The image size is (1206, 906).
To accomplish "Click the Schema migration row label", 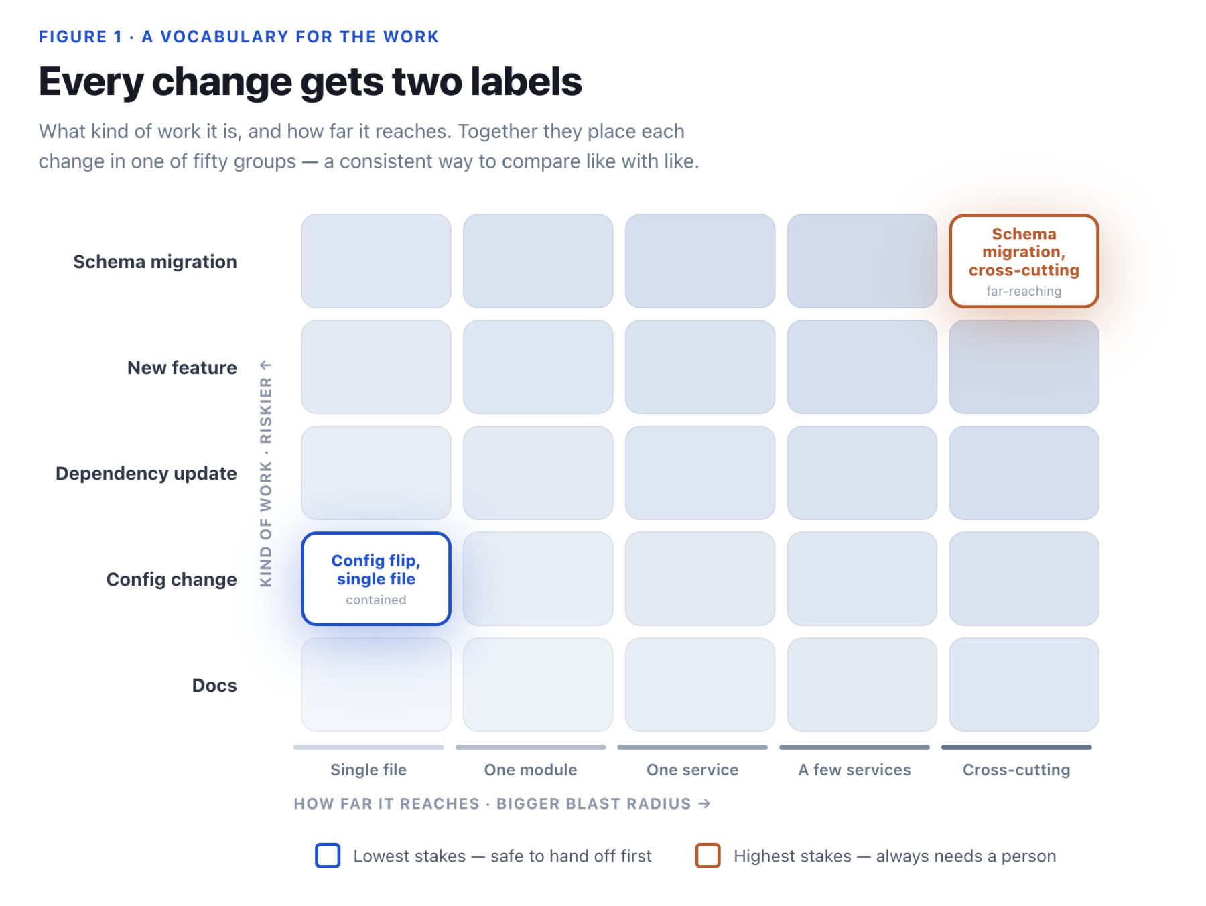I will (155, 261).
